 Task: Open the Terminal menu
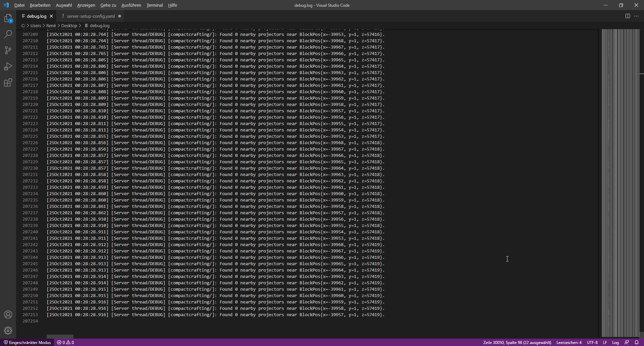(154, 5)
